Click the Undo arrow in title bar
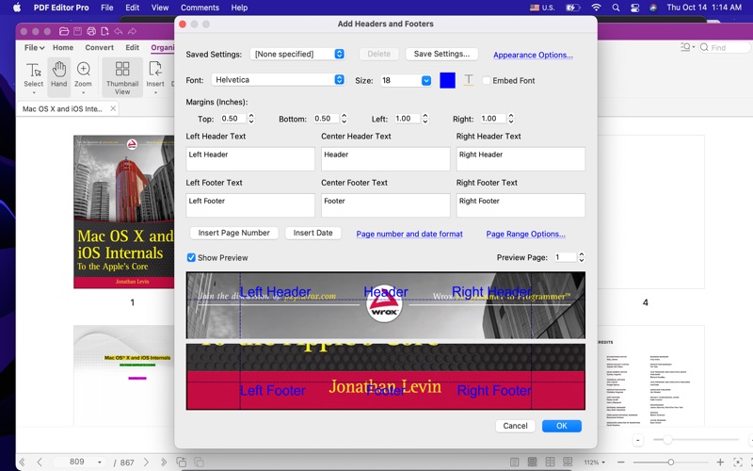The height and width of the screenshot is (471, 753). [x=119, y=31]
